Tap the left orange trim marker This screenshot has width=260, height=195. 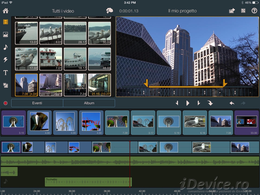(146, 83)
